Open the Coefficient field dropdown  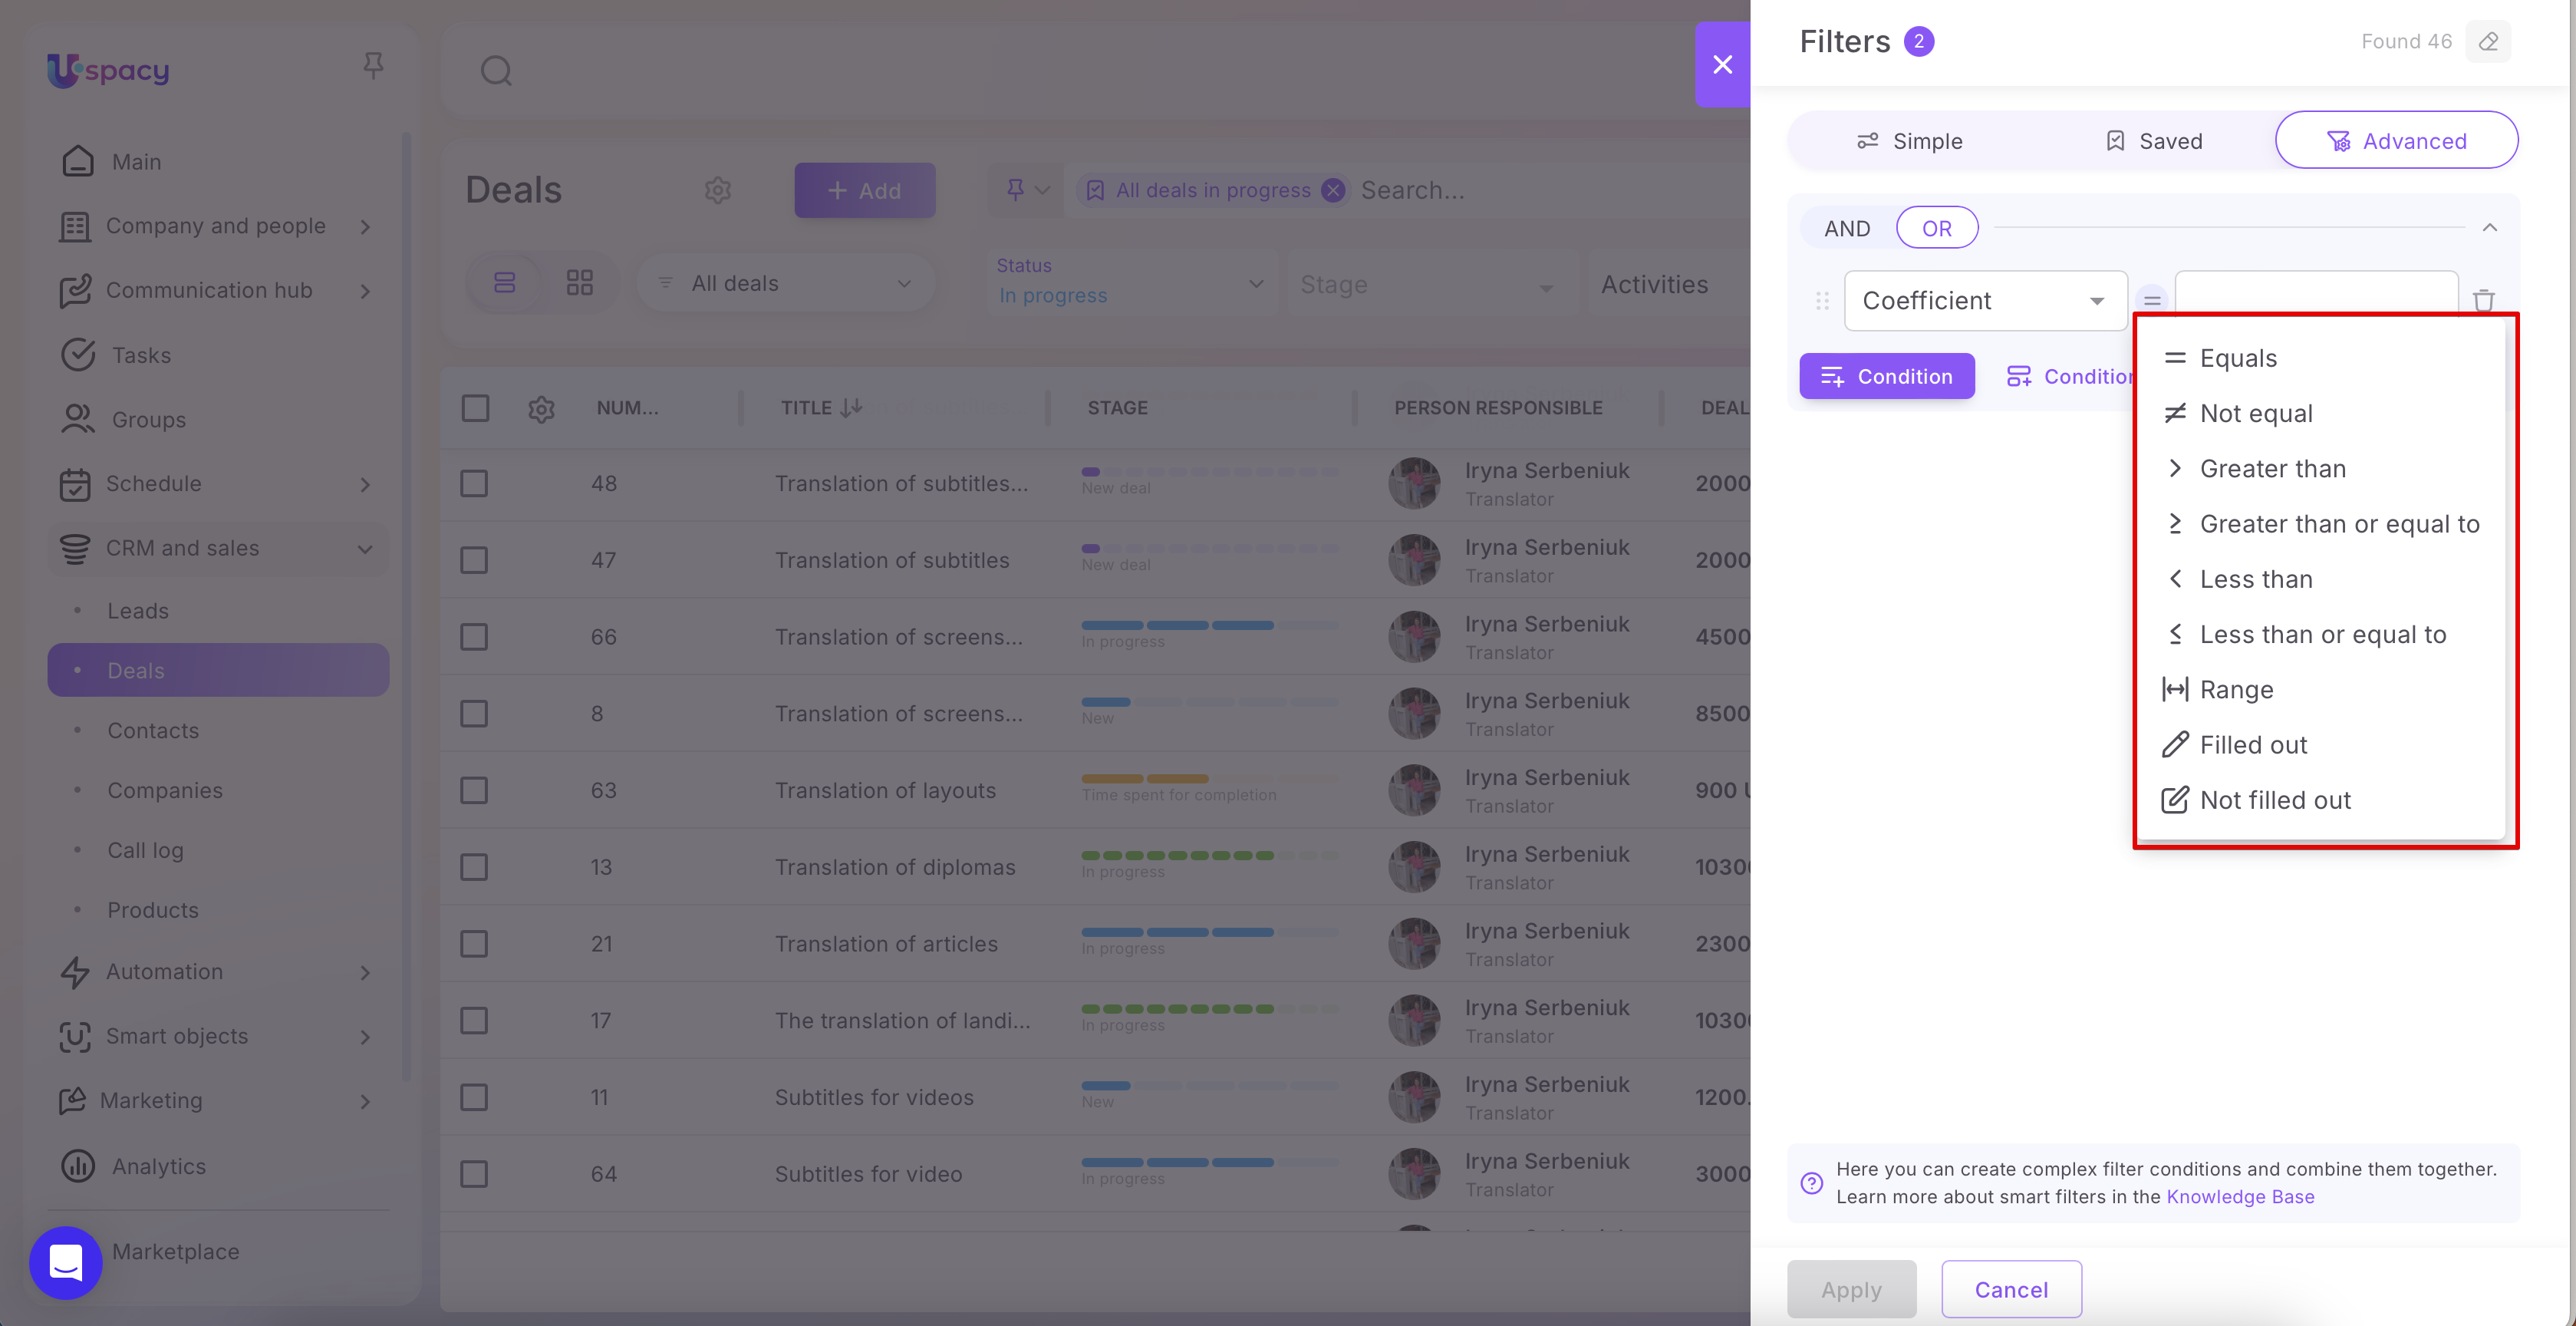coord(1985,300)
